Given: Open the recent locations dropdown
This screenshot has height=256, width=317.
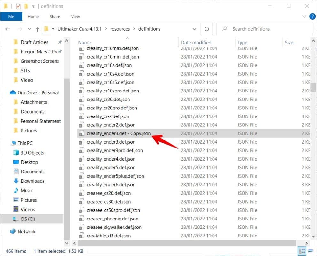Looking at the screenshot, I should point(29,29).
